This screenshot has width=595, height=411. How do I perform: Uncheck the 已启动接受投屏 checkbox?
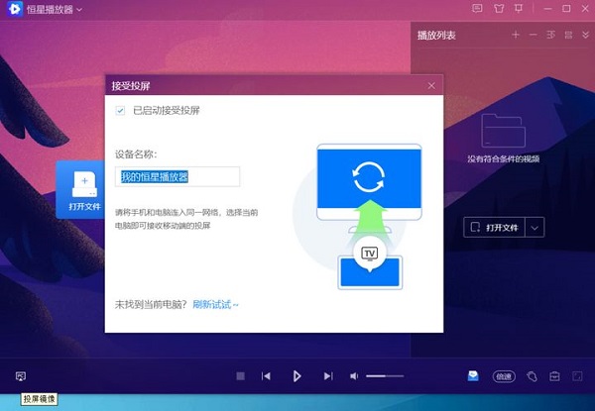pos(121,110)
